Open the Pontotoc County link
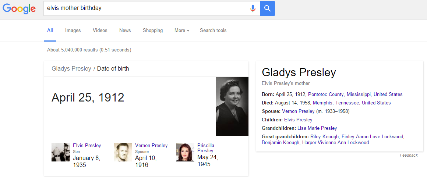This screenshot has width=427, height=178. pyautogui.click(x=326, y=95)
